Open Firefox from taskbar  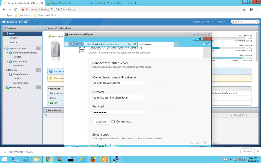[93, 159]
